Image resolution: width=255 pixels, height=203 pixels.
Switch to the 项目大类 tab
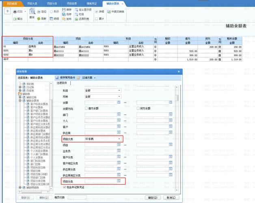(32, 3)
